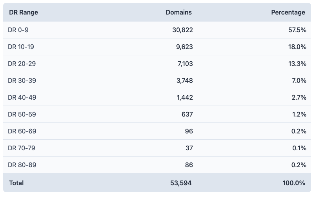Image resolution: width=315 pixels, height=197 pixels.
Task: Select the DR 0-9 row label
Action: click(18, 30)
